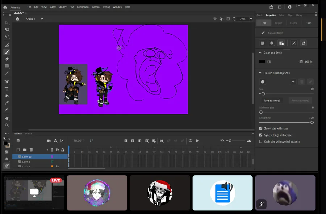The width and height of the screenshot is (326, 214).
Task: Select the Text tool
Action: [7, 89]
